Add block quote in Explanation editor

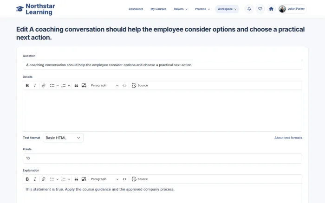point(76,179)
